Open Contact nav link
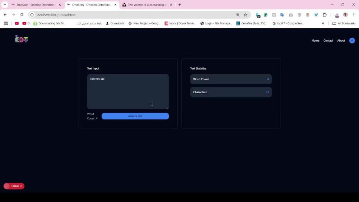This screenshot has width=359, height=202. (x=328, y=41)
